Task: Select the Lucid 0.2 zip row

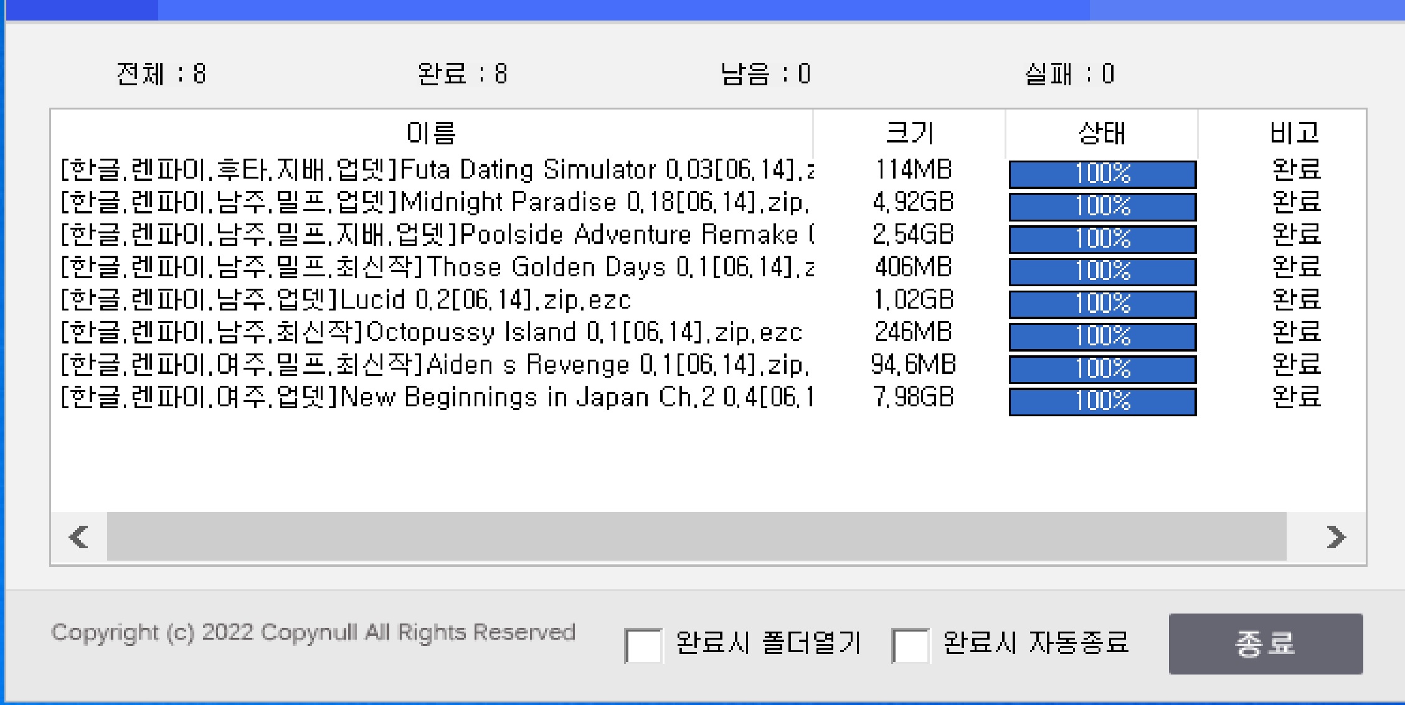Action: [346, 300]
